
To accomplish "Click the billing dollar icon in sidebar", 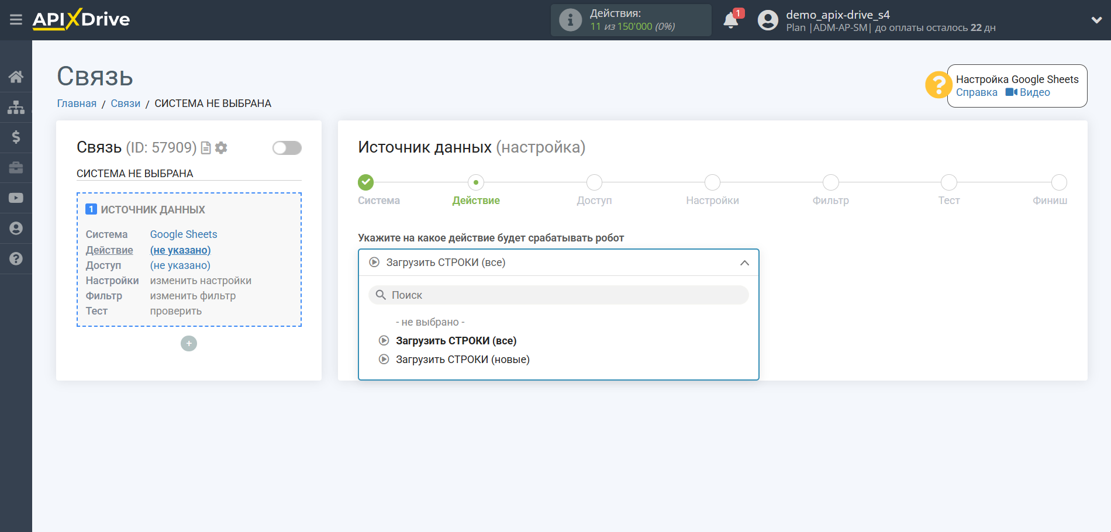I will coord(16,137).
